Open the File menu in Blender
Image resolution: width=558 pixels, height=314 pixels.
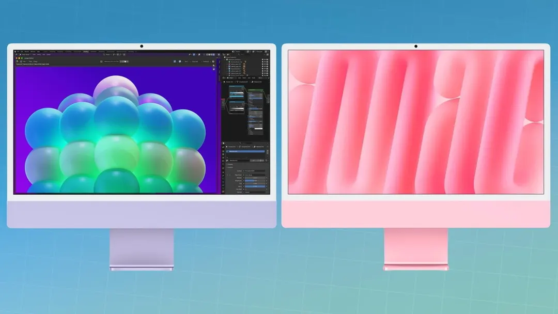tap(18, 52)
